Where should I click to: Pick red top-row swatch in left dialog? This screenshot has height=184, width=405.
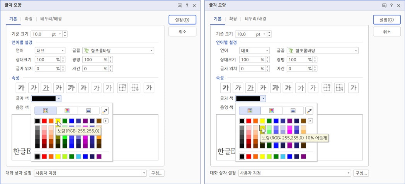44,121
